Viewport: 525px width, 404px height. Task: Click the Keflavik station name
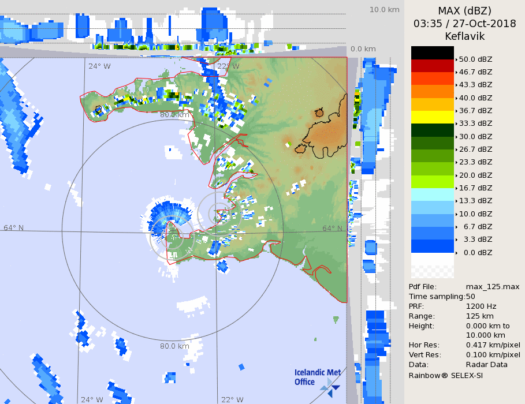pyautogui.click(x=464, y=36)
